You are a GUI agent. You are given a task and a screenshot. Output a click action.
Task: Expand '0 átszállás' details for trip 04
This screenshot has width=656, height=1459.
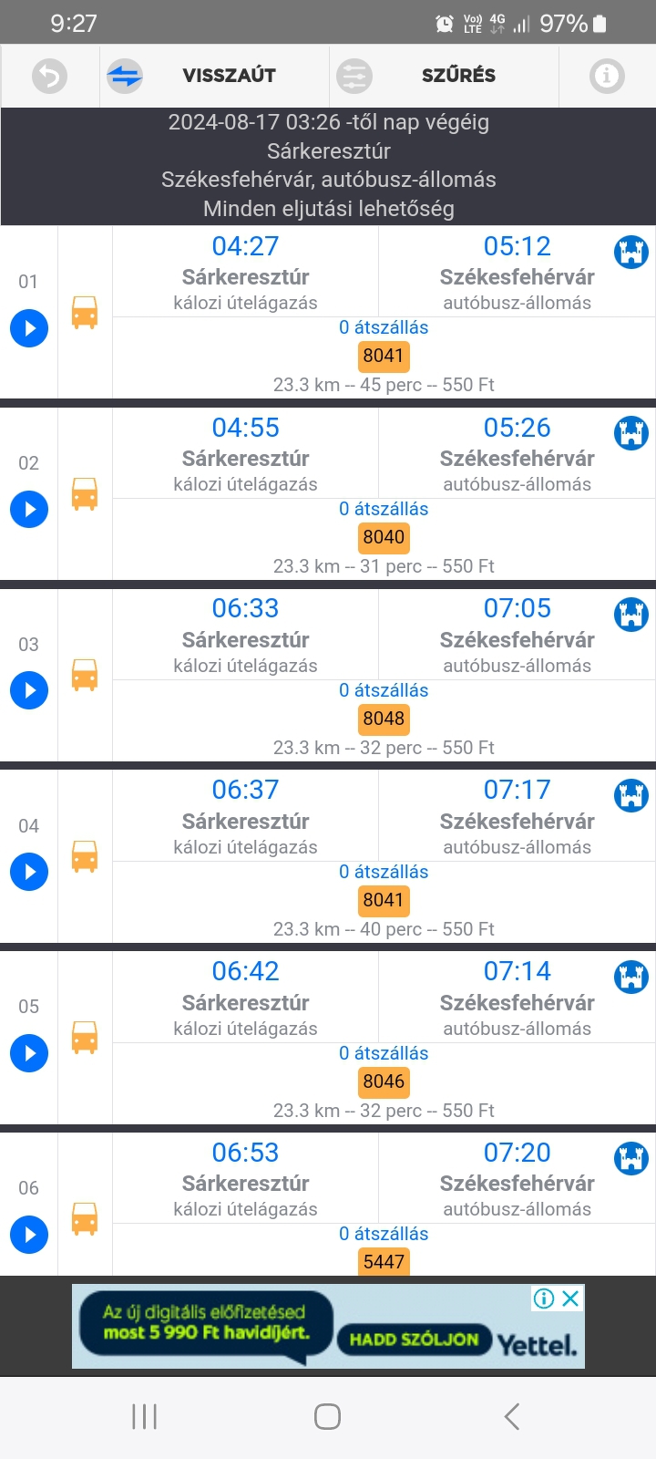[x=384, y=872]
